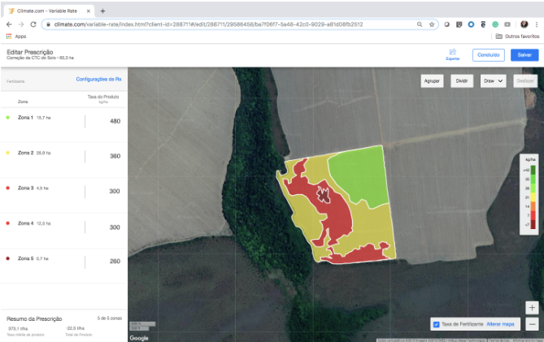This screenshot has width=544, height=342.
Task: Click the Desfazer button
Action: (x=525, y=80)
